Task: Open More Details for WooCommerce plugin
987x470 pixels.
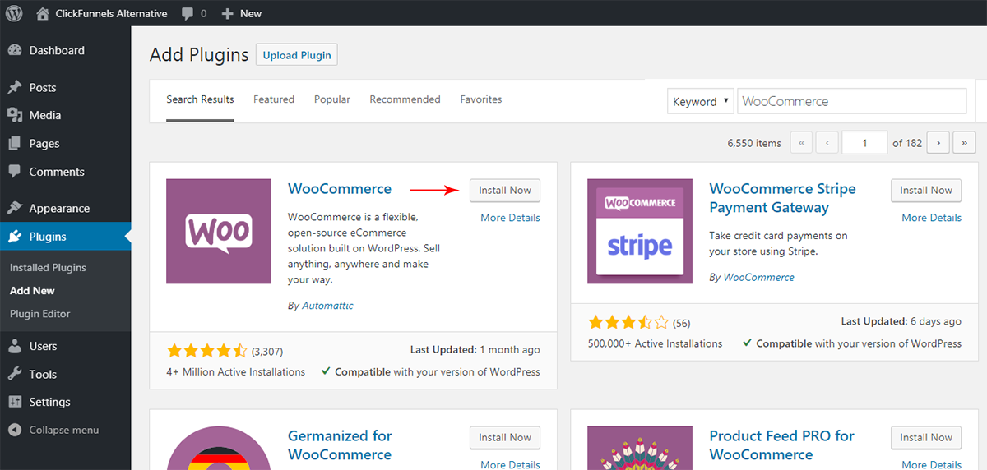Action: pyautogui.click(x=510, y=218)
